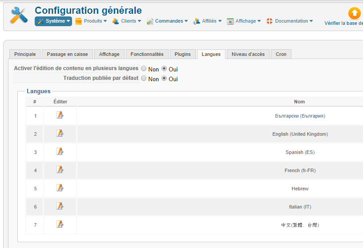Expand the Produits menu
Viewport: 363px width, 248px height.
pos(91,21)
